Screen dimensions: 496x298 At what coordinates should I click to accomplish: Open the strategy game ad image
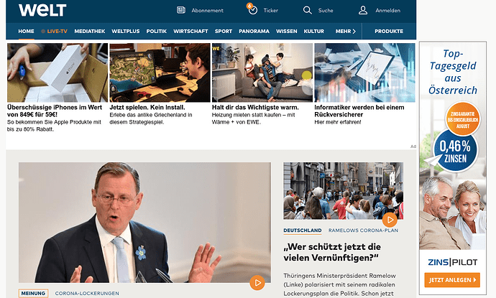coord(160,73)
